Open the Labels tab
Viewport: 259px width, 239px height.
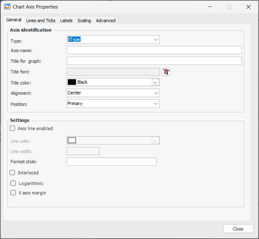pos(66,20)
